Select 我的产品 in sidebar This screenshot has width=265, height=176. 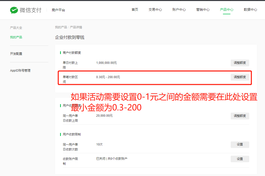pos(16,37)
